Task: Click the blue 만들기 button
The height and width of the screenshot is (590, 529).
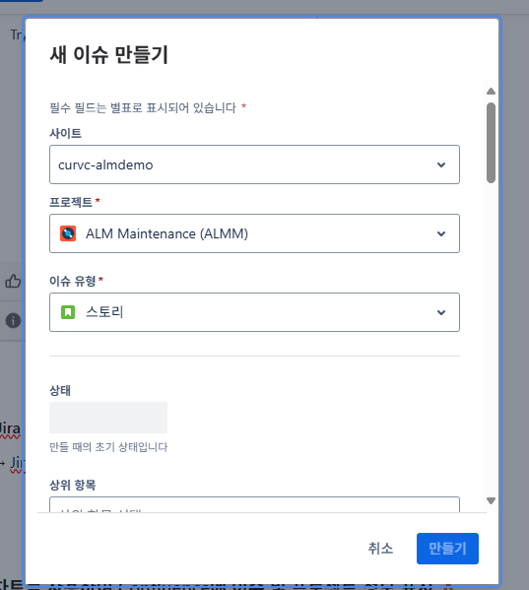Action: tap(447, 549)
